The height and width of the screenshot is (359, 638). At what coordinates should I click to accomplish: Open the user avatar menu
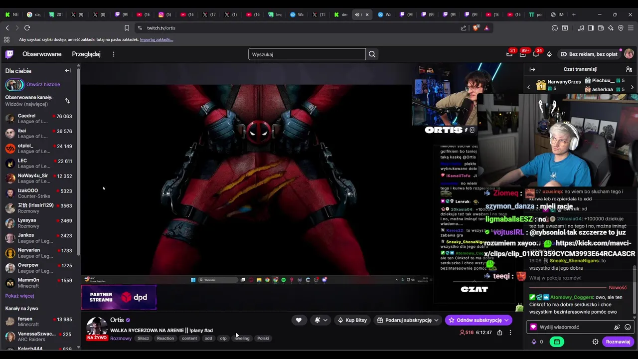pyautogui.click(x=629, y=54)
